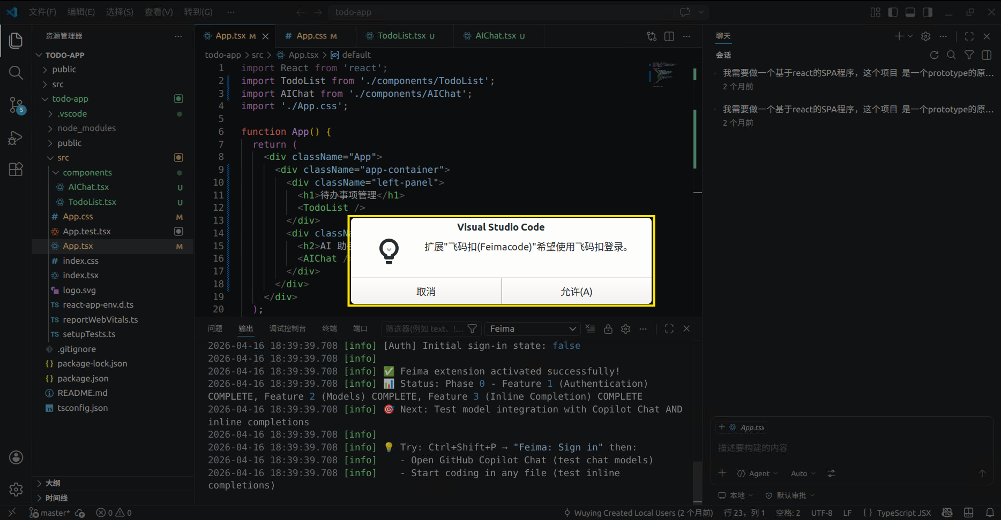Refresh the chat sessions list
Screen dimensions: 1001x520
click(x=934, y=55)
